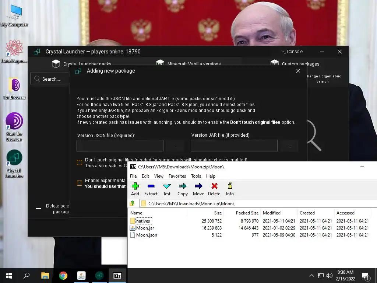Open Crystal Launcher desktop shortcut
The height and width of the screenshot is (283, 377).
point(14,164)
